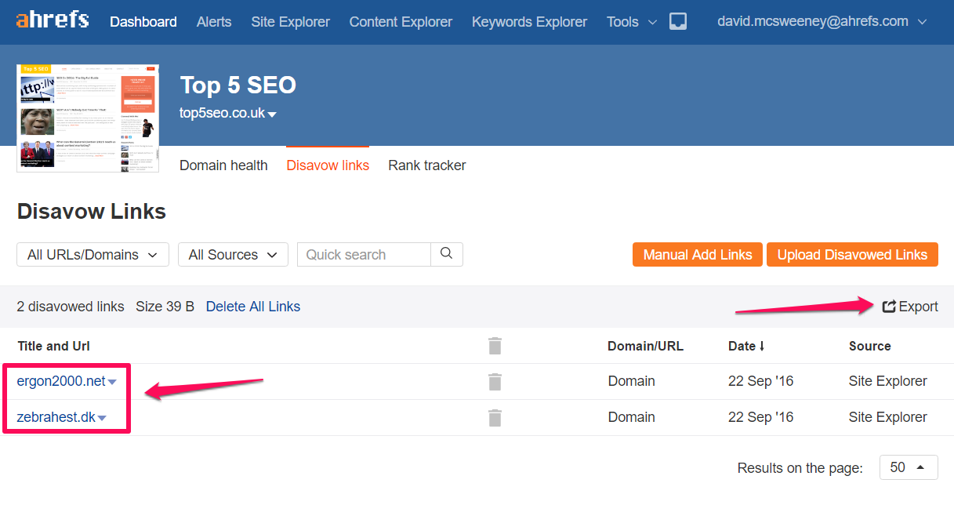Click the search magnifier icon
Viewport: 954px width, 505px height.
447,254
